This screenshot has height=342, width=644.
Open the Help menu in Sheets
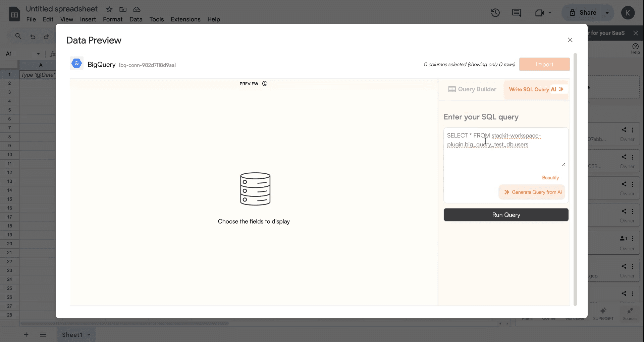click(213, 19)
